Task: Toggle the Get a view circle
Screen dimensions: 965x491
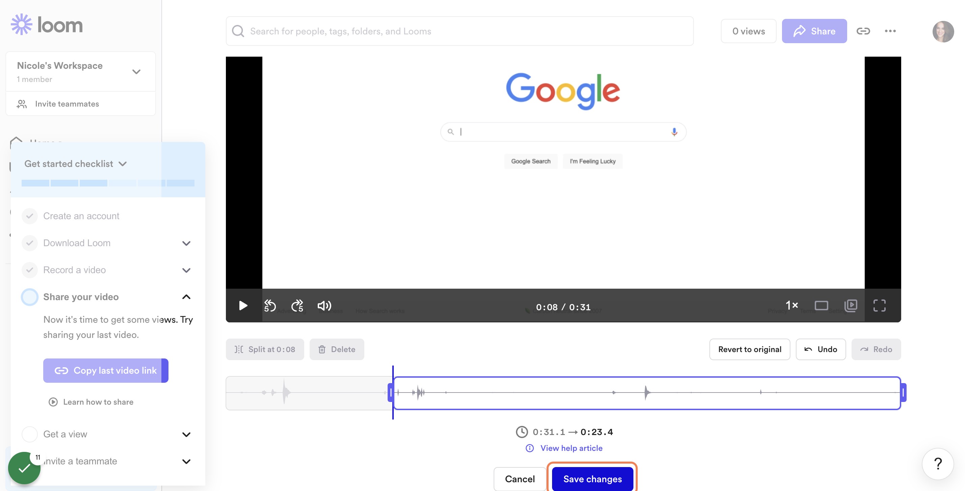Action: coord(30,434)
